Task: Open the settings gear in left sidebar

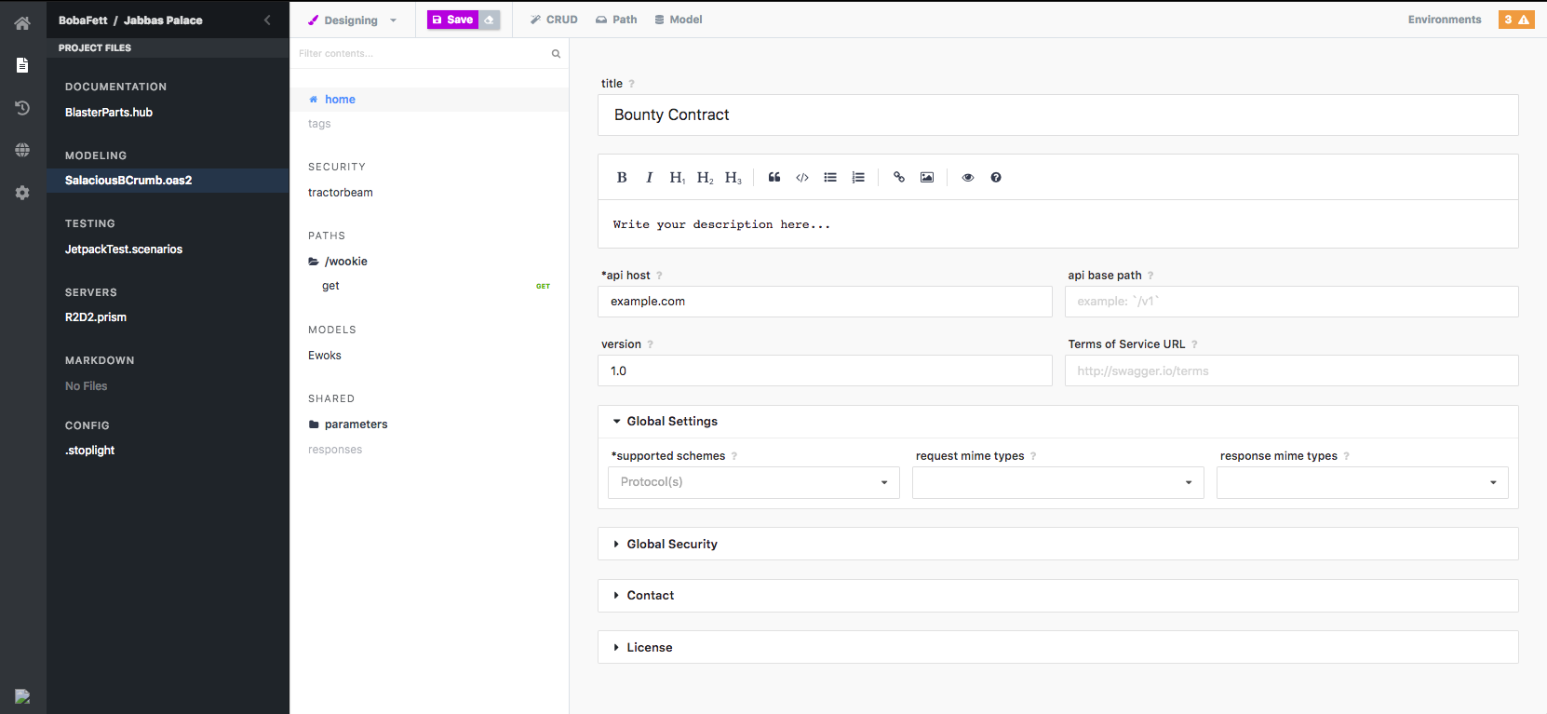Action: click(x=22, y=193)
